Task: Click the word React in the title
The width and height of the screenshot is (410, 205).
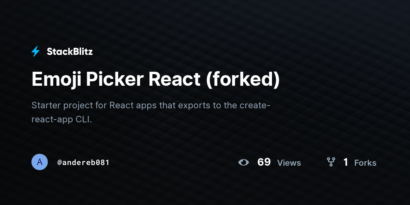Action: [x=174, y=79]
